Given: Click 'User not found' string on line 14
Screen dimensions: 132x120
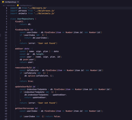Looking at the screenshot, I should click(x=47, y=43).
